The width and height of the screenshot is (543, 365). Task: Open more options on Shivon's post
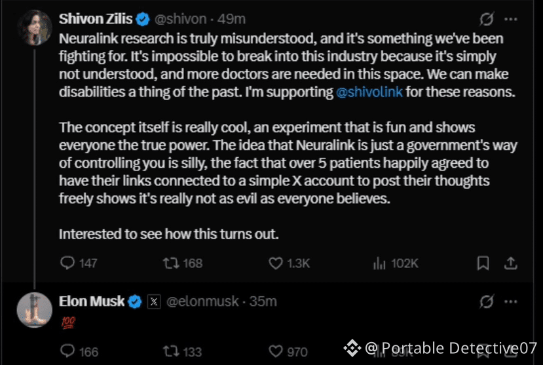511,19
